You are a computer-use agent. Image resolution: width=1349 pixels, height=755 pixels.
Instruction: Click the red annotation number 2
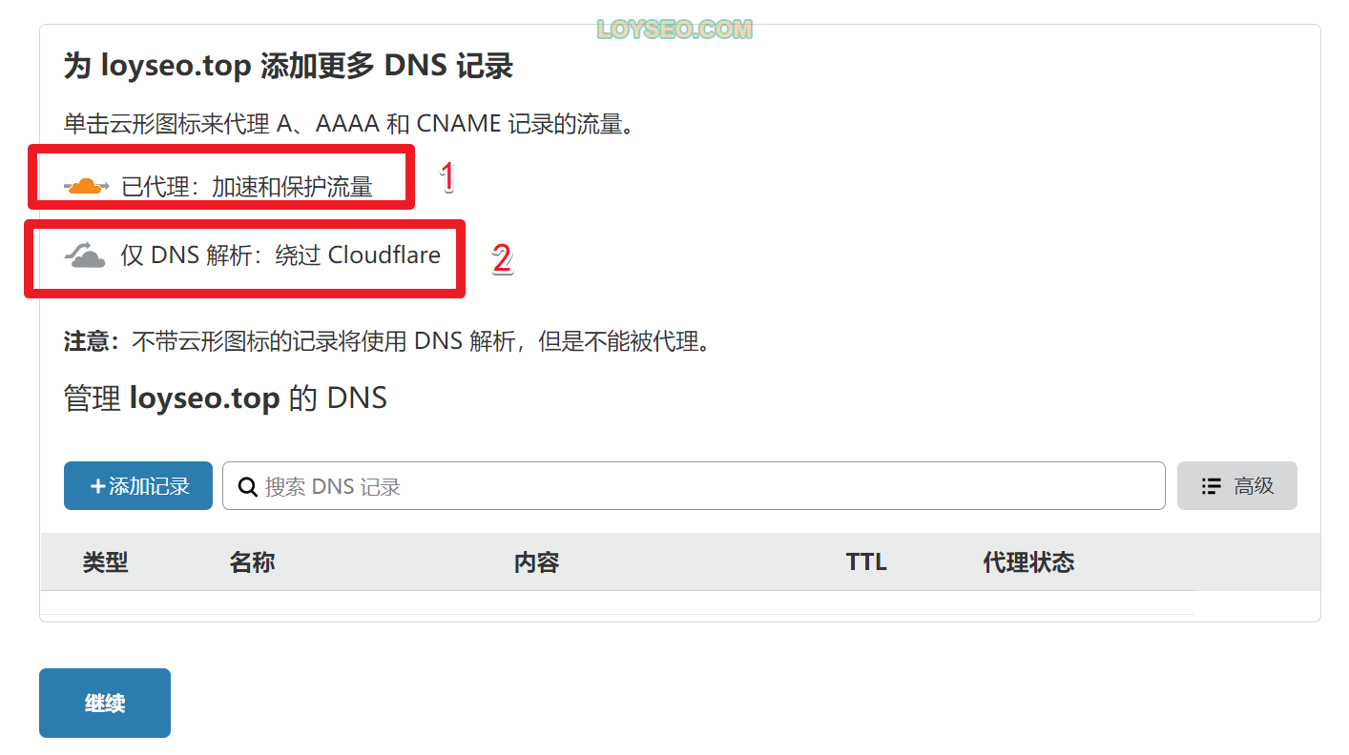(x=502, y=258)
